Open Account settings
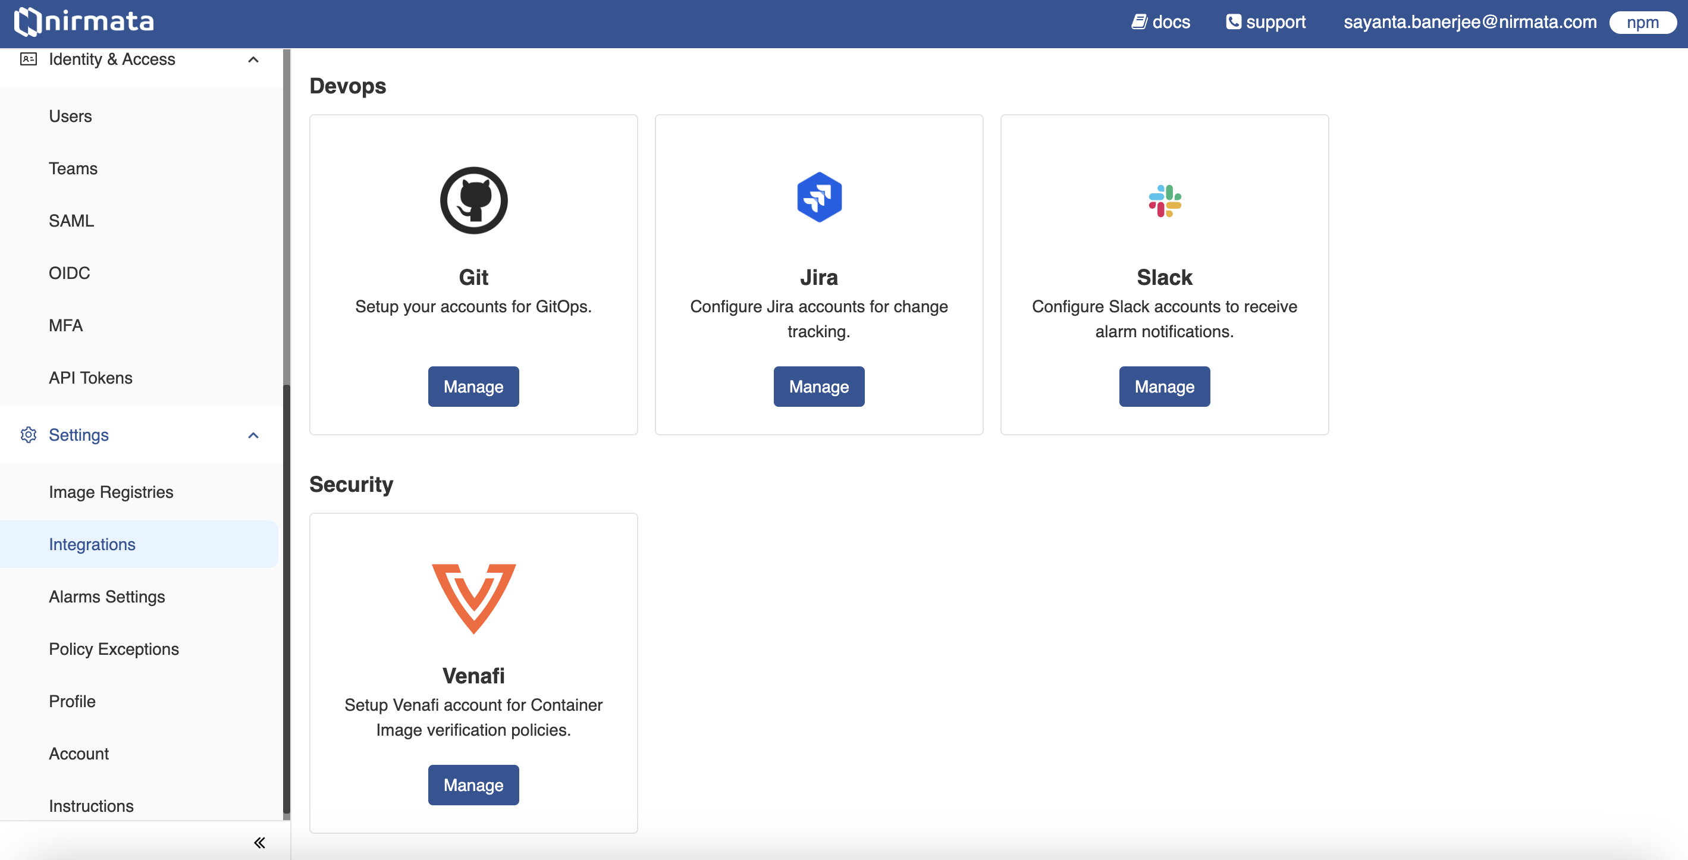 point(79,753)
